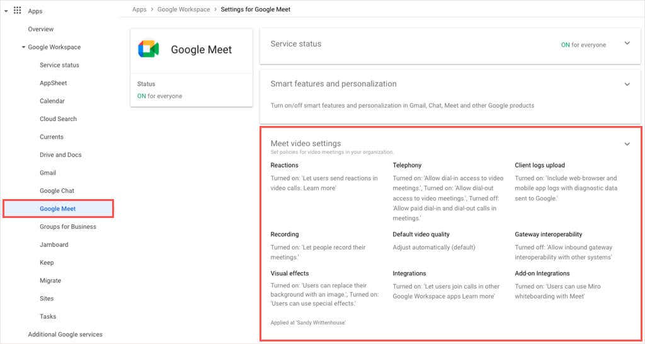Click ON for everyone in Service status panel
Image resolution: width=645 pixels, height=344 pixels.
[583, 45]
